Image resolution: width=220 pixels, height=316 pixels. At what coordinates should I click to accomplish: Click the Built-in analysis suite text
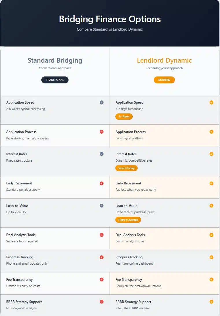130,241
